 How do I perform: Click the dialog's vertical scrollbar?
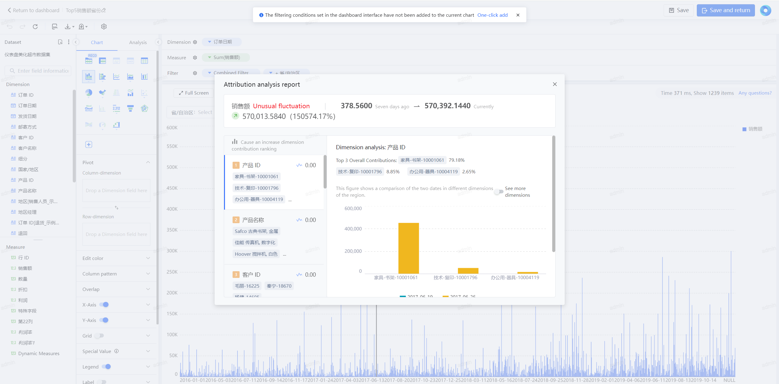click(x=553, y=194)
